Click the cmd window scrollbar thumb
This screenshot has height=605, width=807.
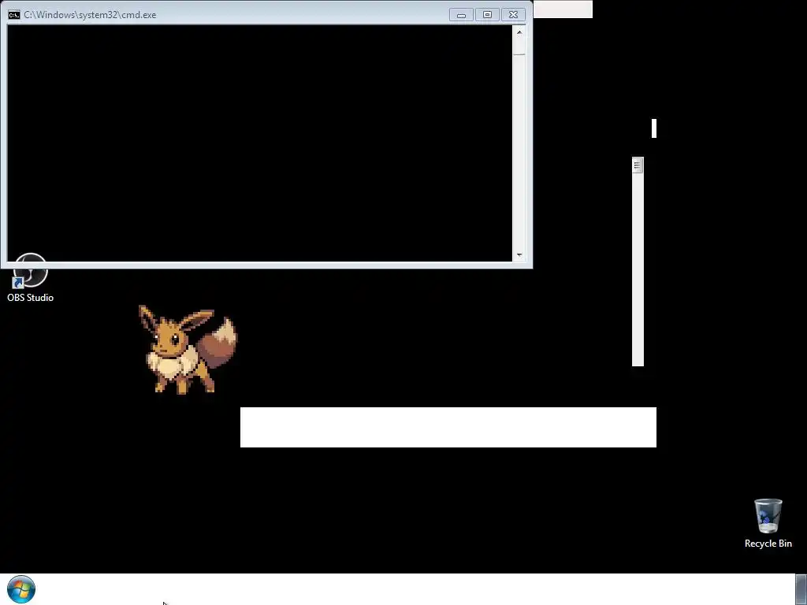point(519,46)
